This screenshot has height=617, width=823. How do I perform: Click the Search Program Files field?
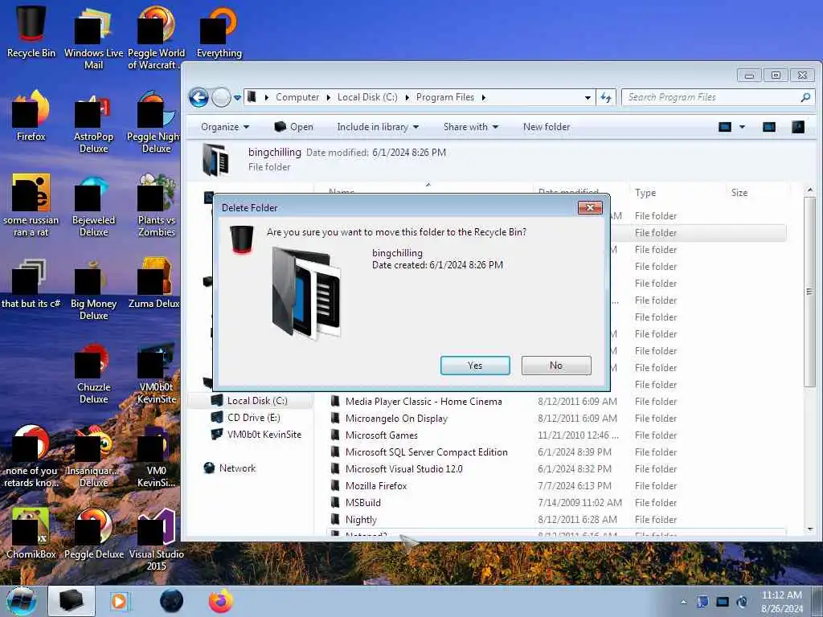[711, 97]
